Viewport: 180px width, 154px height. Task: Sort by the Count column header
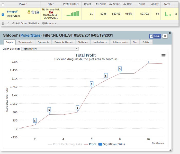pyautogui.click(x=88, y=4)
